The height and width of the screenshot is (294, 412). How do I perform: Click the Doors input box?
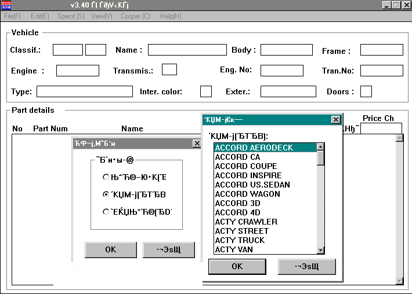pos(366,91)
